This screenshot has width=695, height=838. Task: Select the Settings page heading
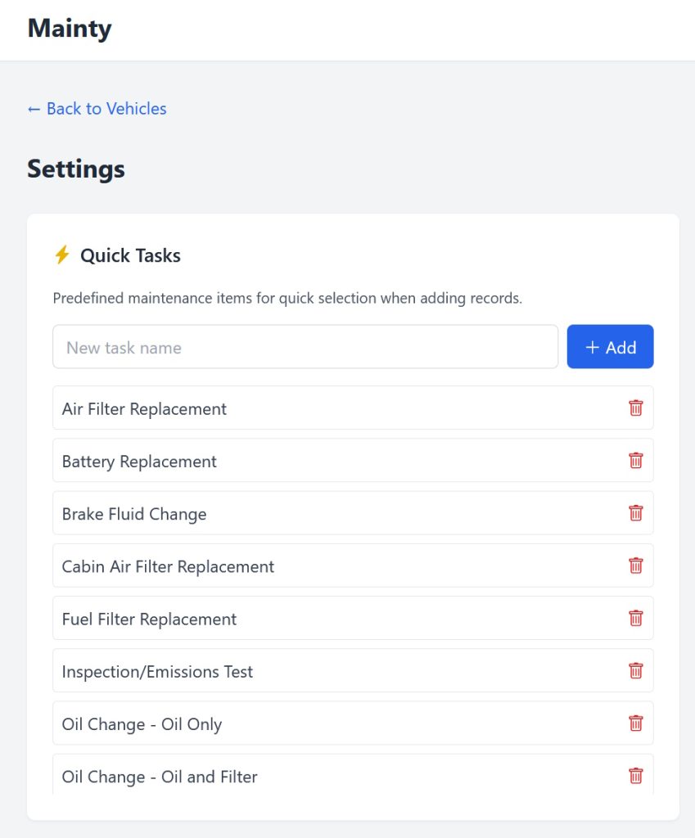coord(75,169)
